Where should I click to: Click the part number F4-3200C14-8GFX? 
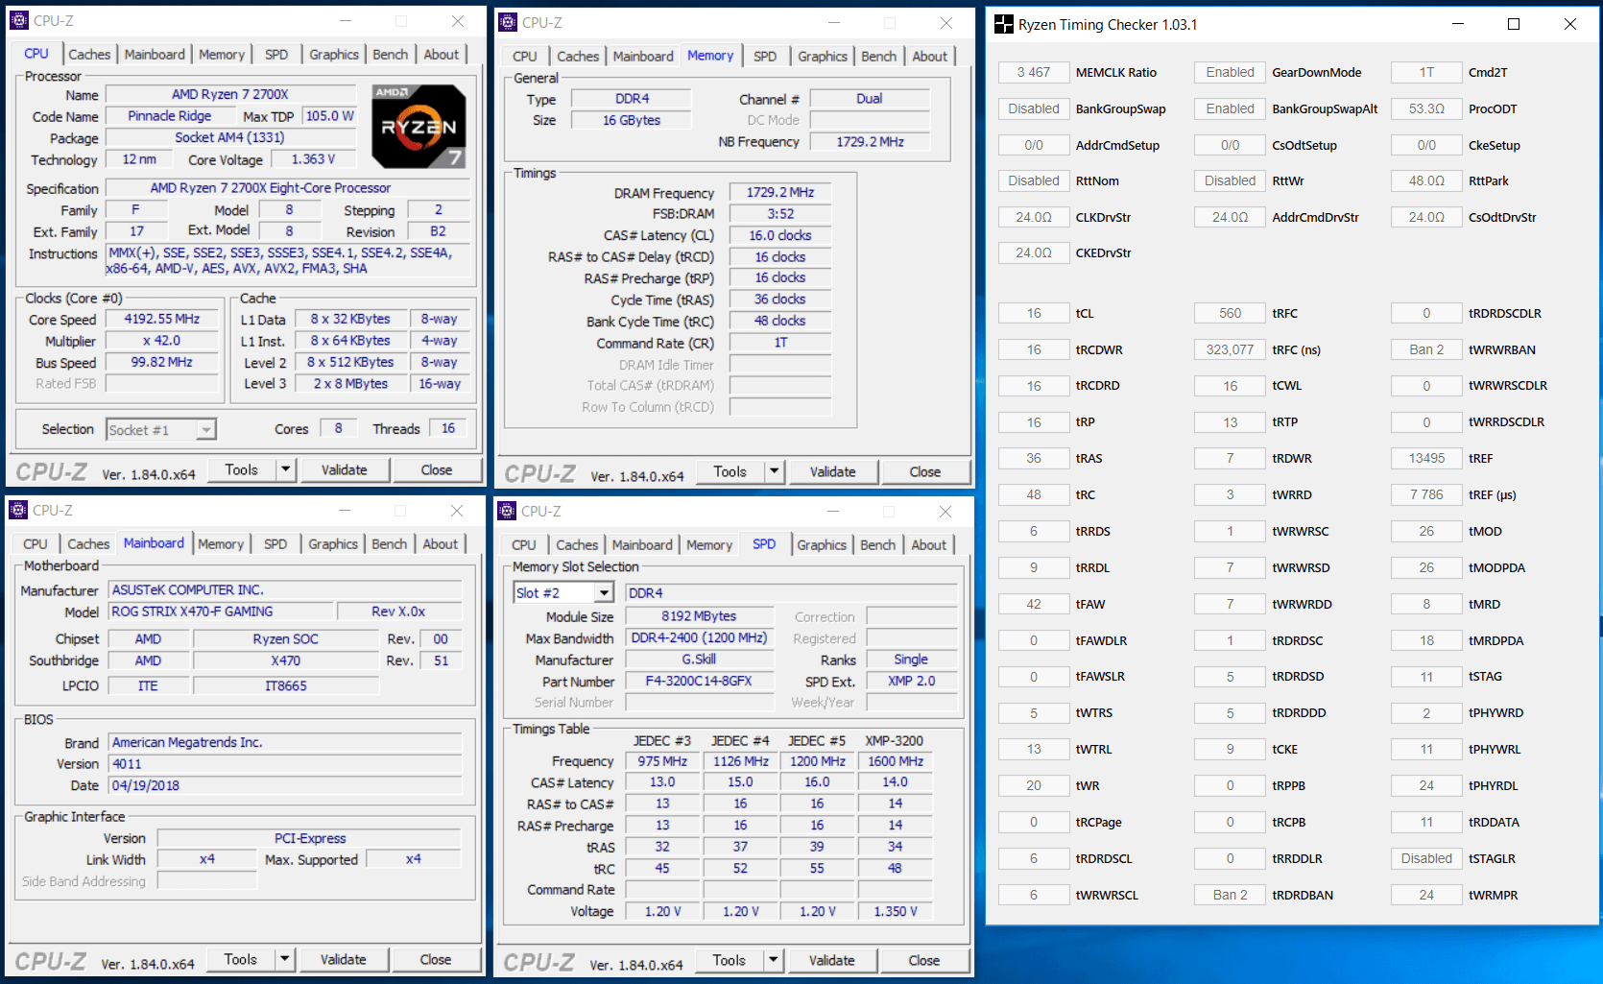click(x=699, y=681)
